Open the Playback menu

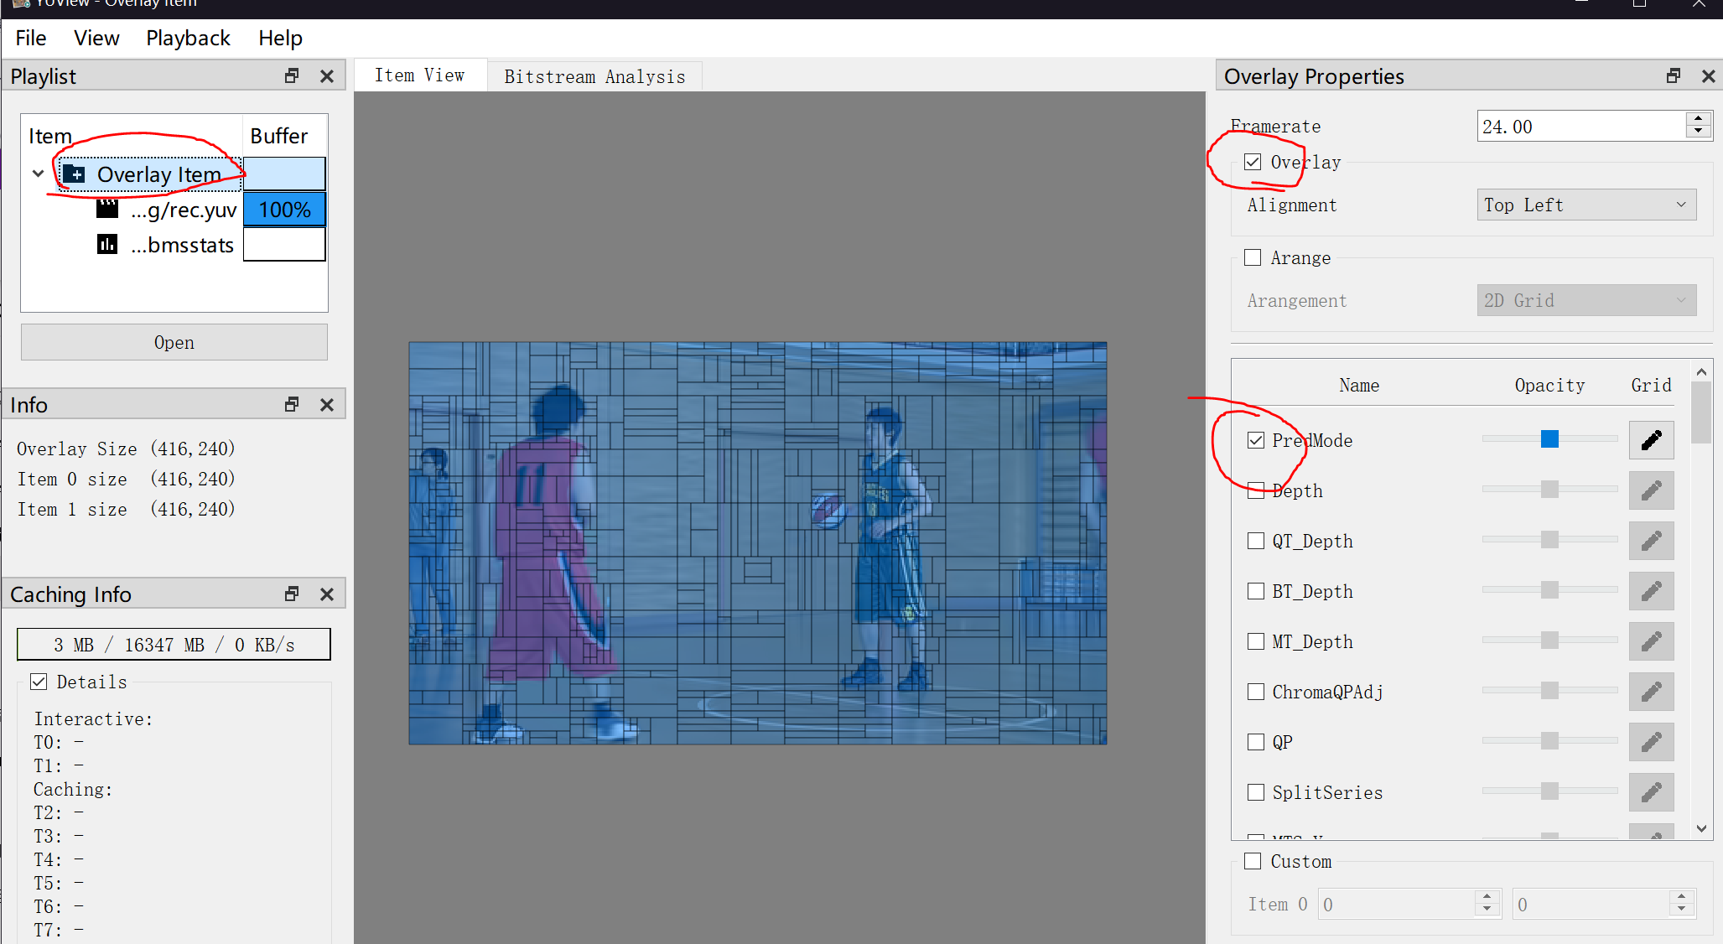coord(188,39)
